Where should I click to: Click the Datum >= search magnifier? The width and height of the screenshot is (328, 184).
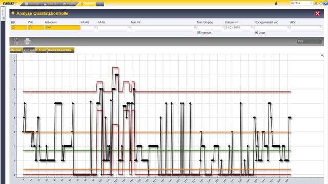252,27
